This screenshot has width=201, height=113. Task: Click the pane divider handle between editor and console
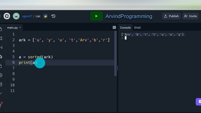coord(117,68)
